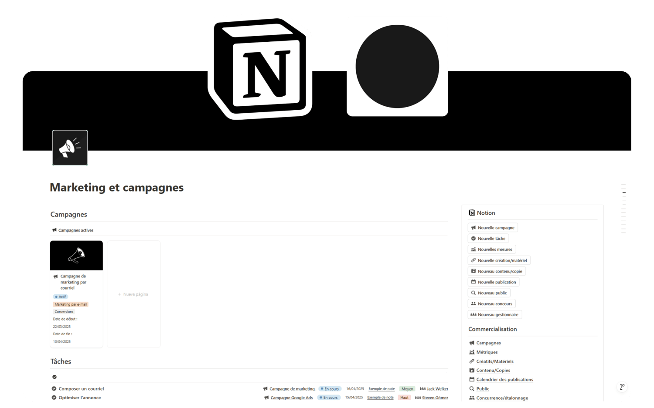Click the Notion logo in sidebar header
The image size is (654, 408).
point(472,213)
